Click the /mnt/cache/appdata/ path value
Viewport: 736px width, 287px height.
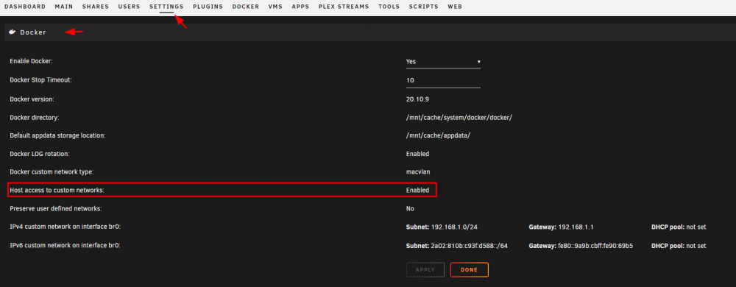coord(438,135)
